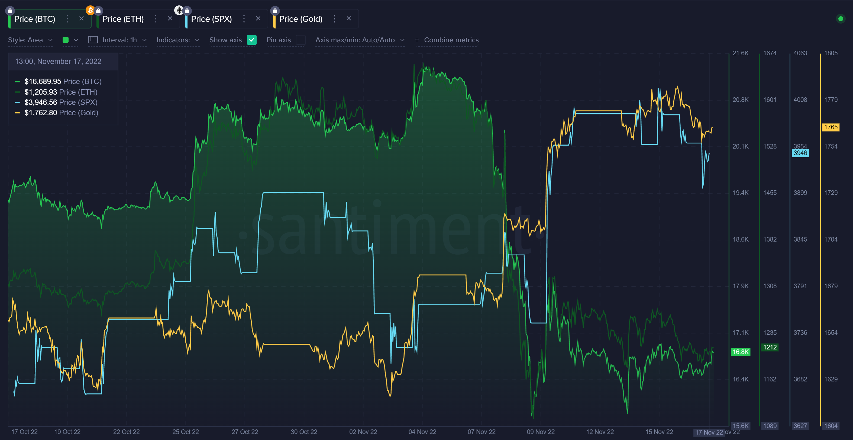Image resolution: width=853 pixels, height=440 pixels.
Task: Open the Price (BTC) three-dot options menu
Action: 67,19
